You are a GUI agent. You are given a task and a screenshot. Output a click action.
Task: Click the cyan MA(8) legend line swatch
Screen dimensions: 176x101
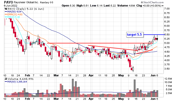[6, 17]
